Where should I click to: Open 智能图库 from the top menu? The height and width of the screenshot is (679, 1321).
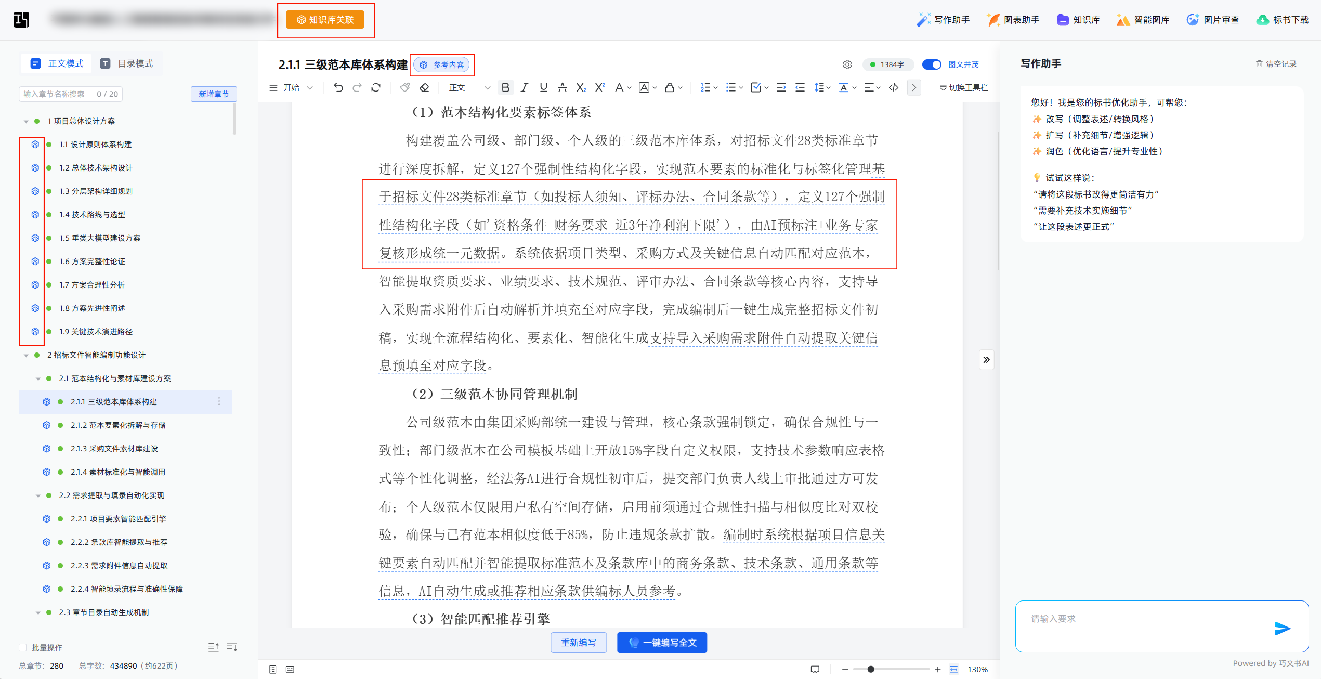pos(1143,20)
